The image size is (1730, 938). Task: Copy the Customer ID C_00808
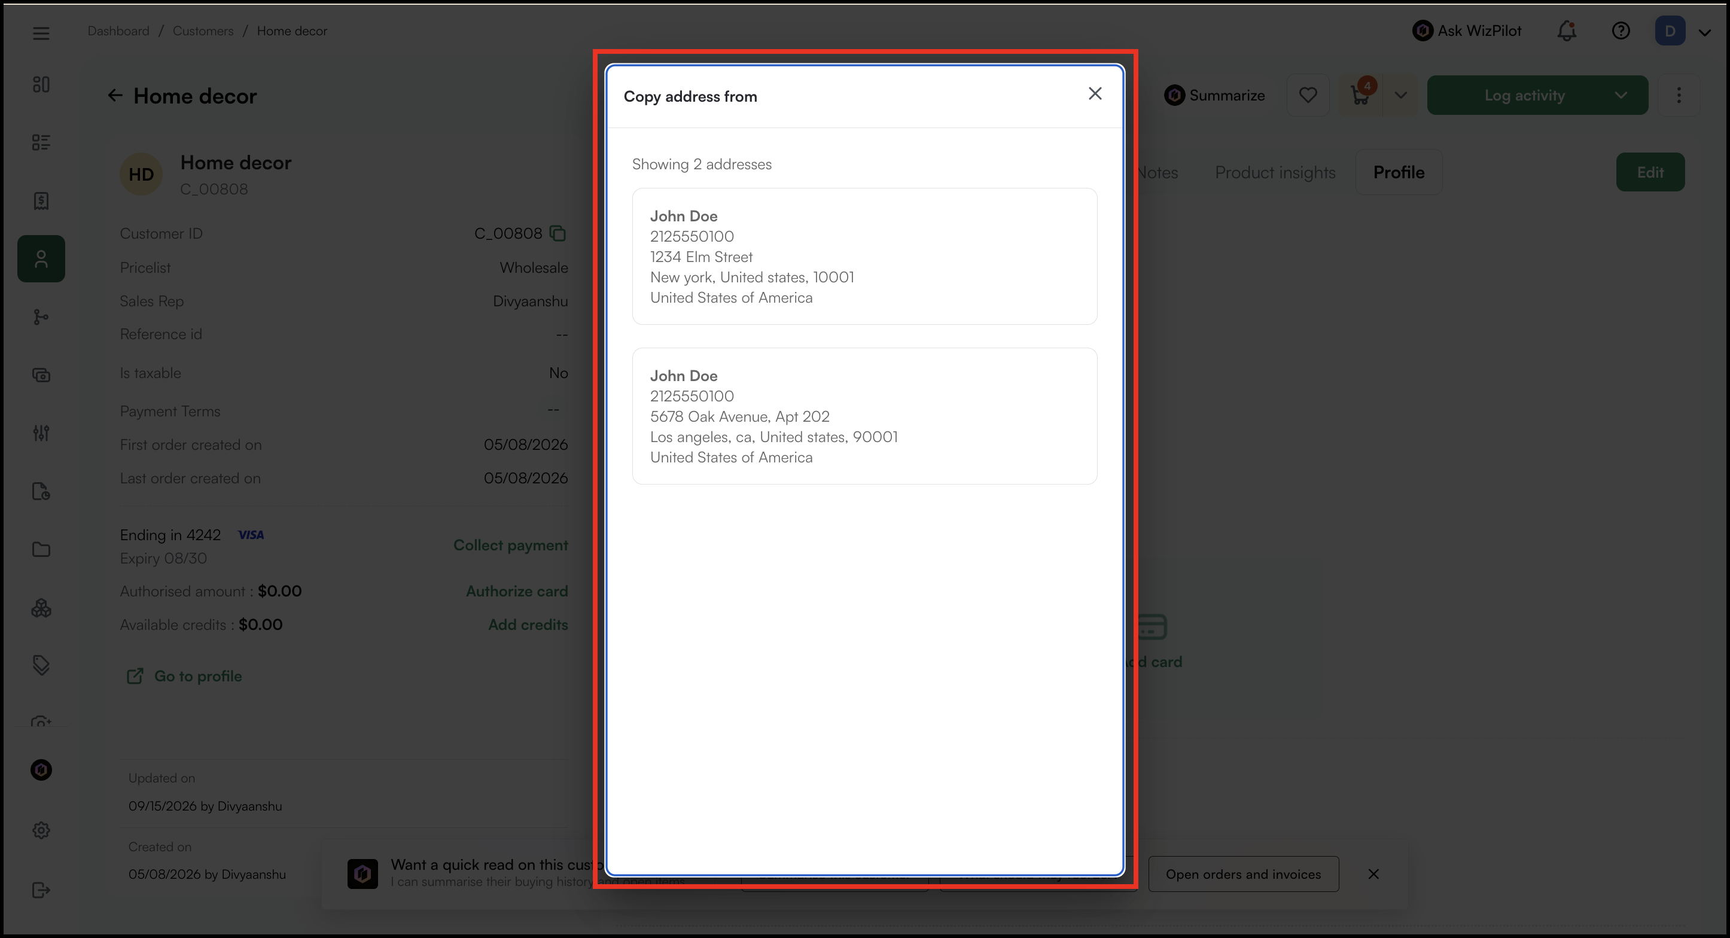coord(558,233)
